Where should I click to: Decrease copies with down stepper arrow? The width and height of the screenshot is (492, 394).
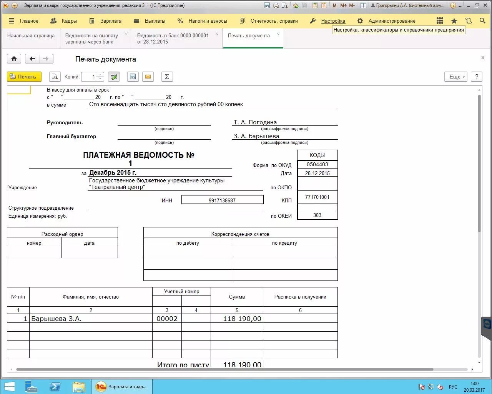coord(100,79)
